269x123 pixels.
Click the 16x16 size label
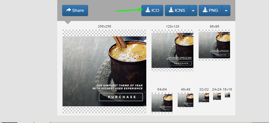click(x=227, y=90)
